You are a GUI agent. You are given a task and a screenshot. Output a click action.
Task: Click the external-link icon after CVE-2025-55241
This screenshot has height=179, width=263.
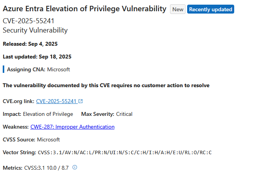point(81,101)
